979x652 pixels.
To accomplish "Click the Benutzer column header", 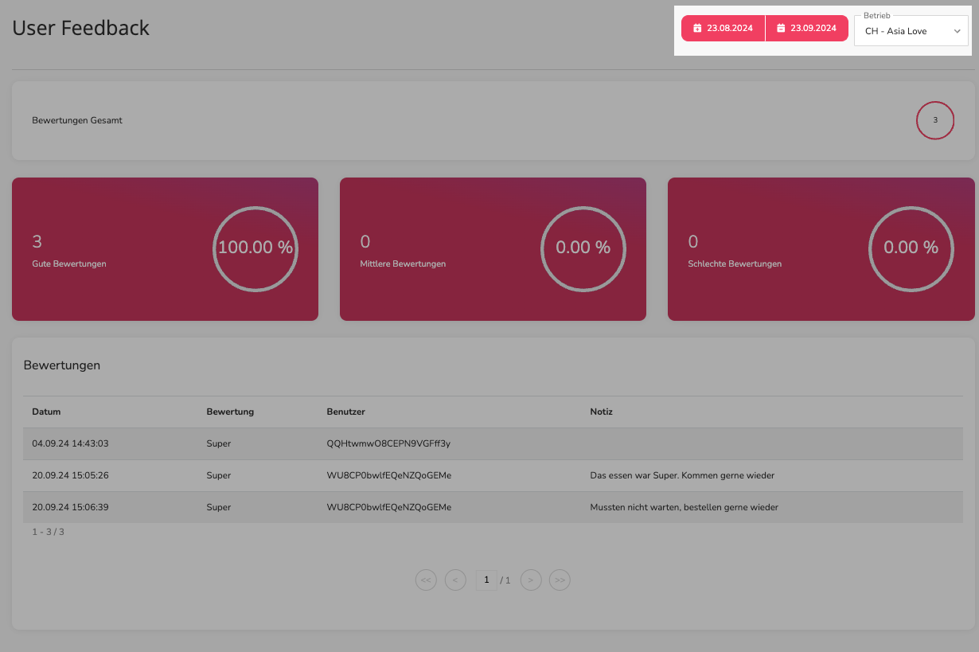I will 345,412.
